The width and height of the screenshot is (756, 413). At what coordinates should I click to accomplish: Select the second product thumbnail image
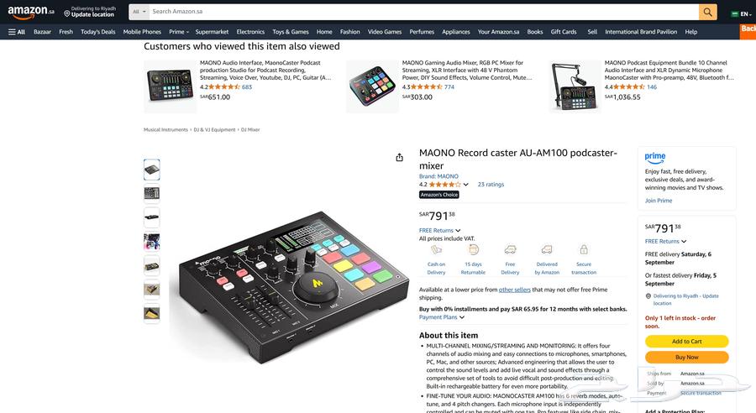click(x=151, y=194)
